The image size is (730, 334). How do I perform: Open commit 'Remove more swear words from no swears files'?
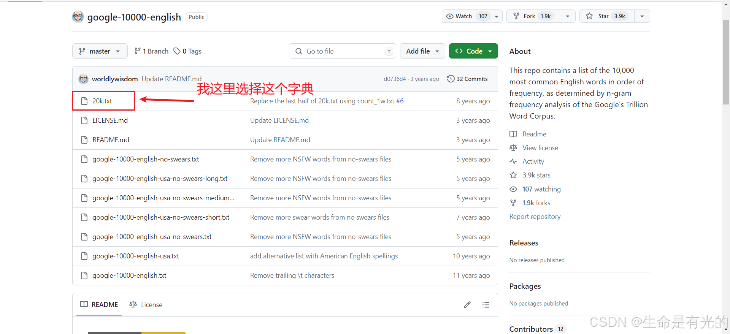320,217
